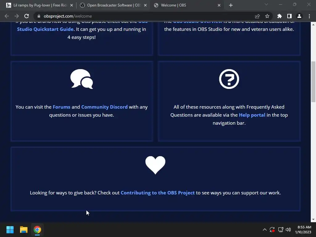Click the sync status tray icon

[x=272, y=230]
